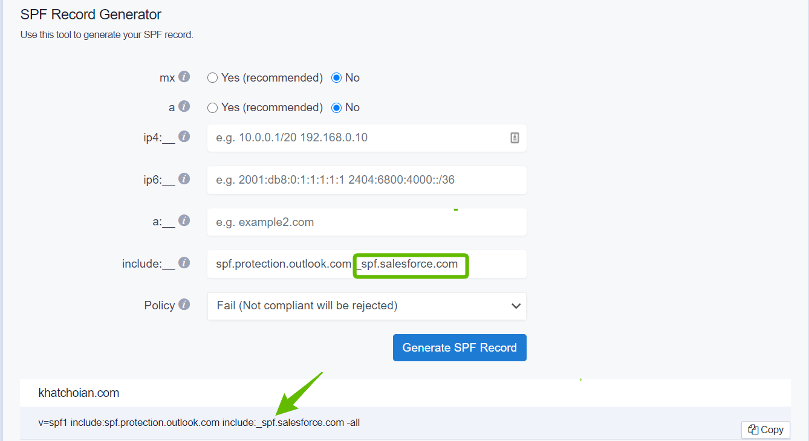Screen dimensions: 809x441
Task: Select No for the mx option
Action: [x=337, y=78]
